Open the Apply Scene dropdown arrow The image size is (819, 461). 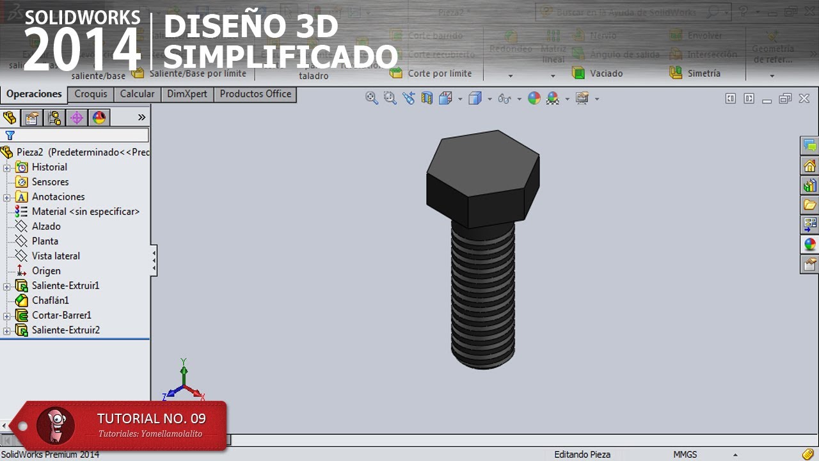click(567, 99)
